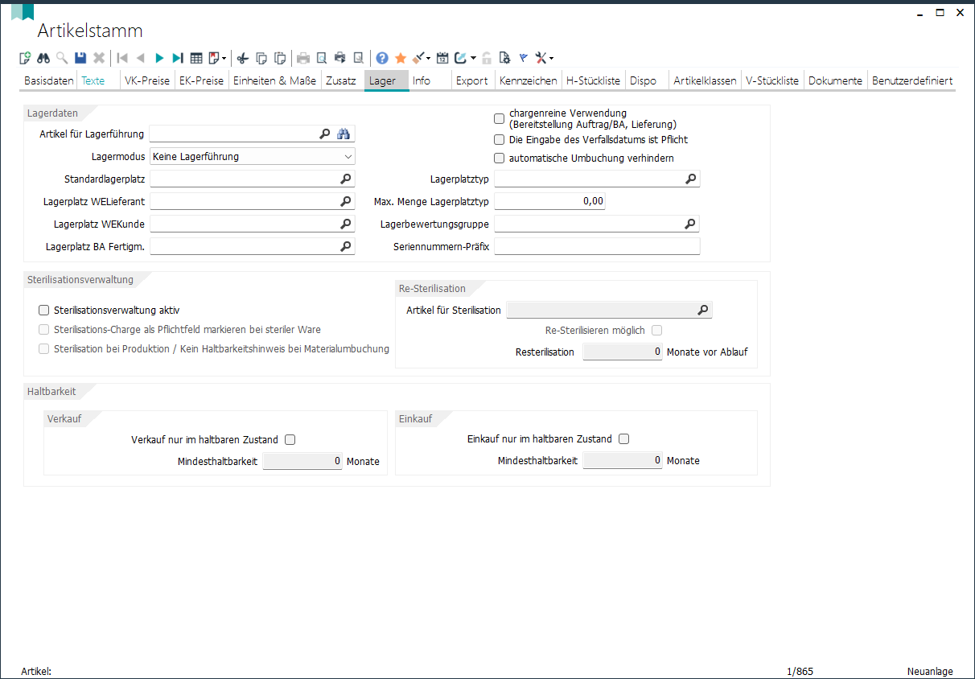This screenshot has width=975, height=679.
Task: Check automatische Umbuchung verhindern
Action: tap(499, 158)
